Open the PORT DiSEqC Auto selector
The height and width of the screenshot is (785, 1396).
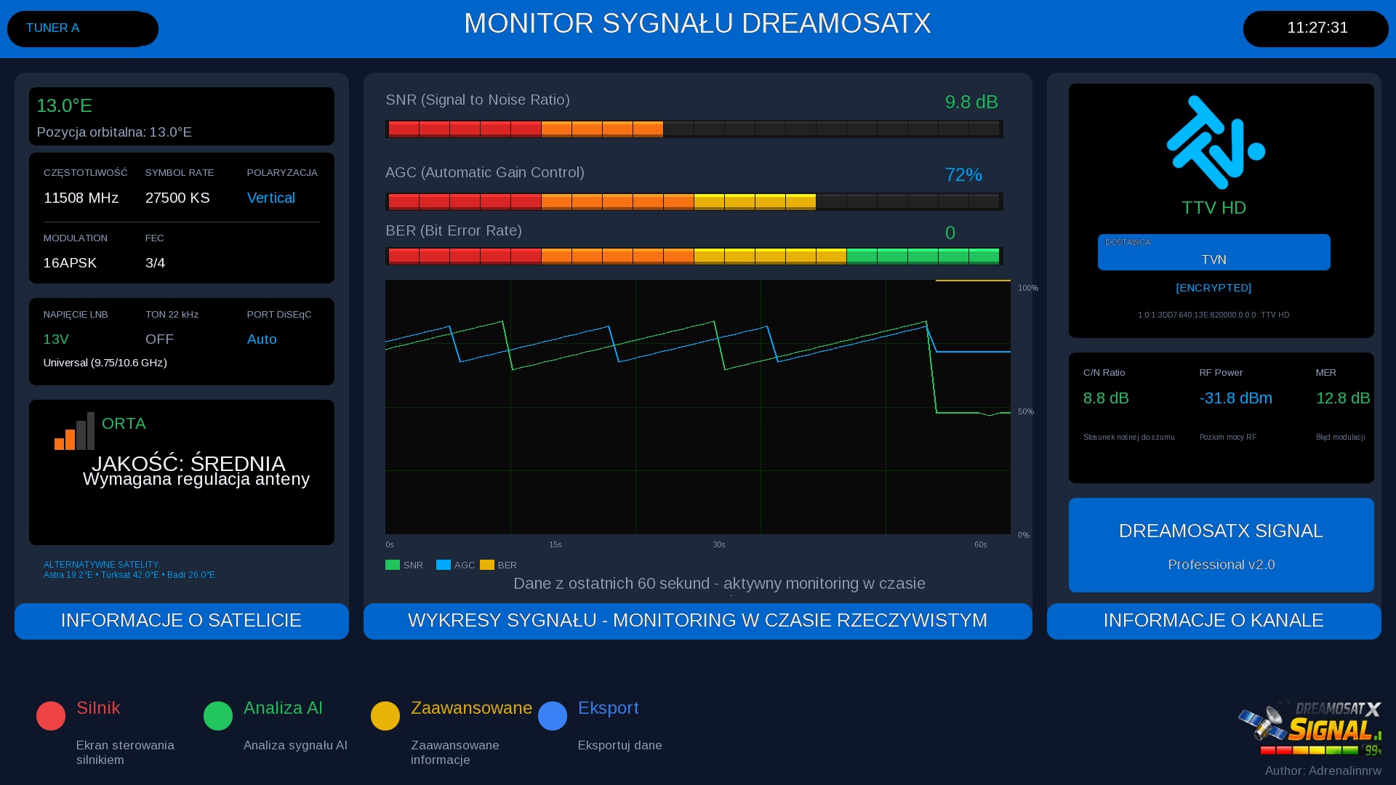(x=261, y=339)
